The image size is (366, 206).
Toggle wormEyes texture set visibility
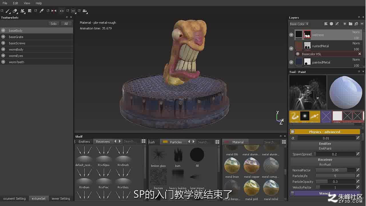click(x=3, y=56)
